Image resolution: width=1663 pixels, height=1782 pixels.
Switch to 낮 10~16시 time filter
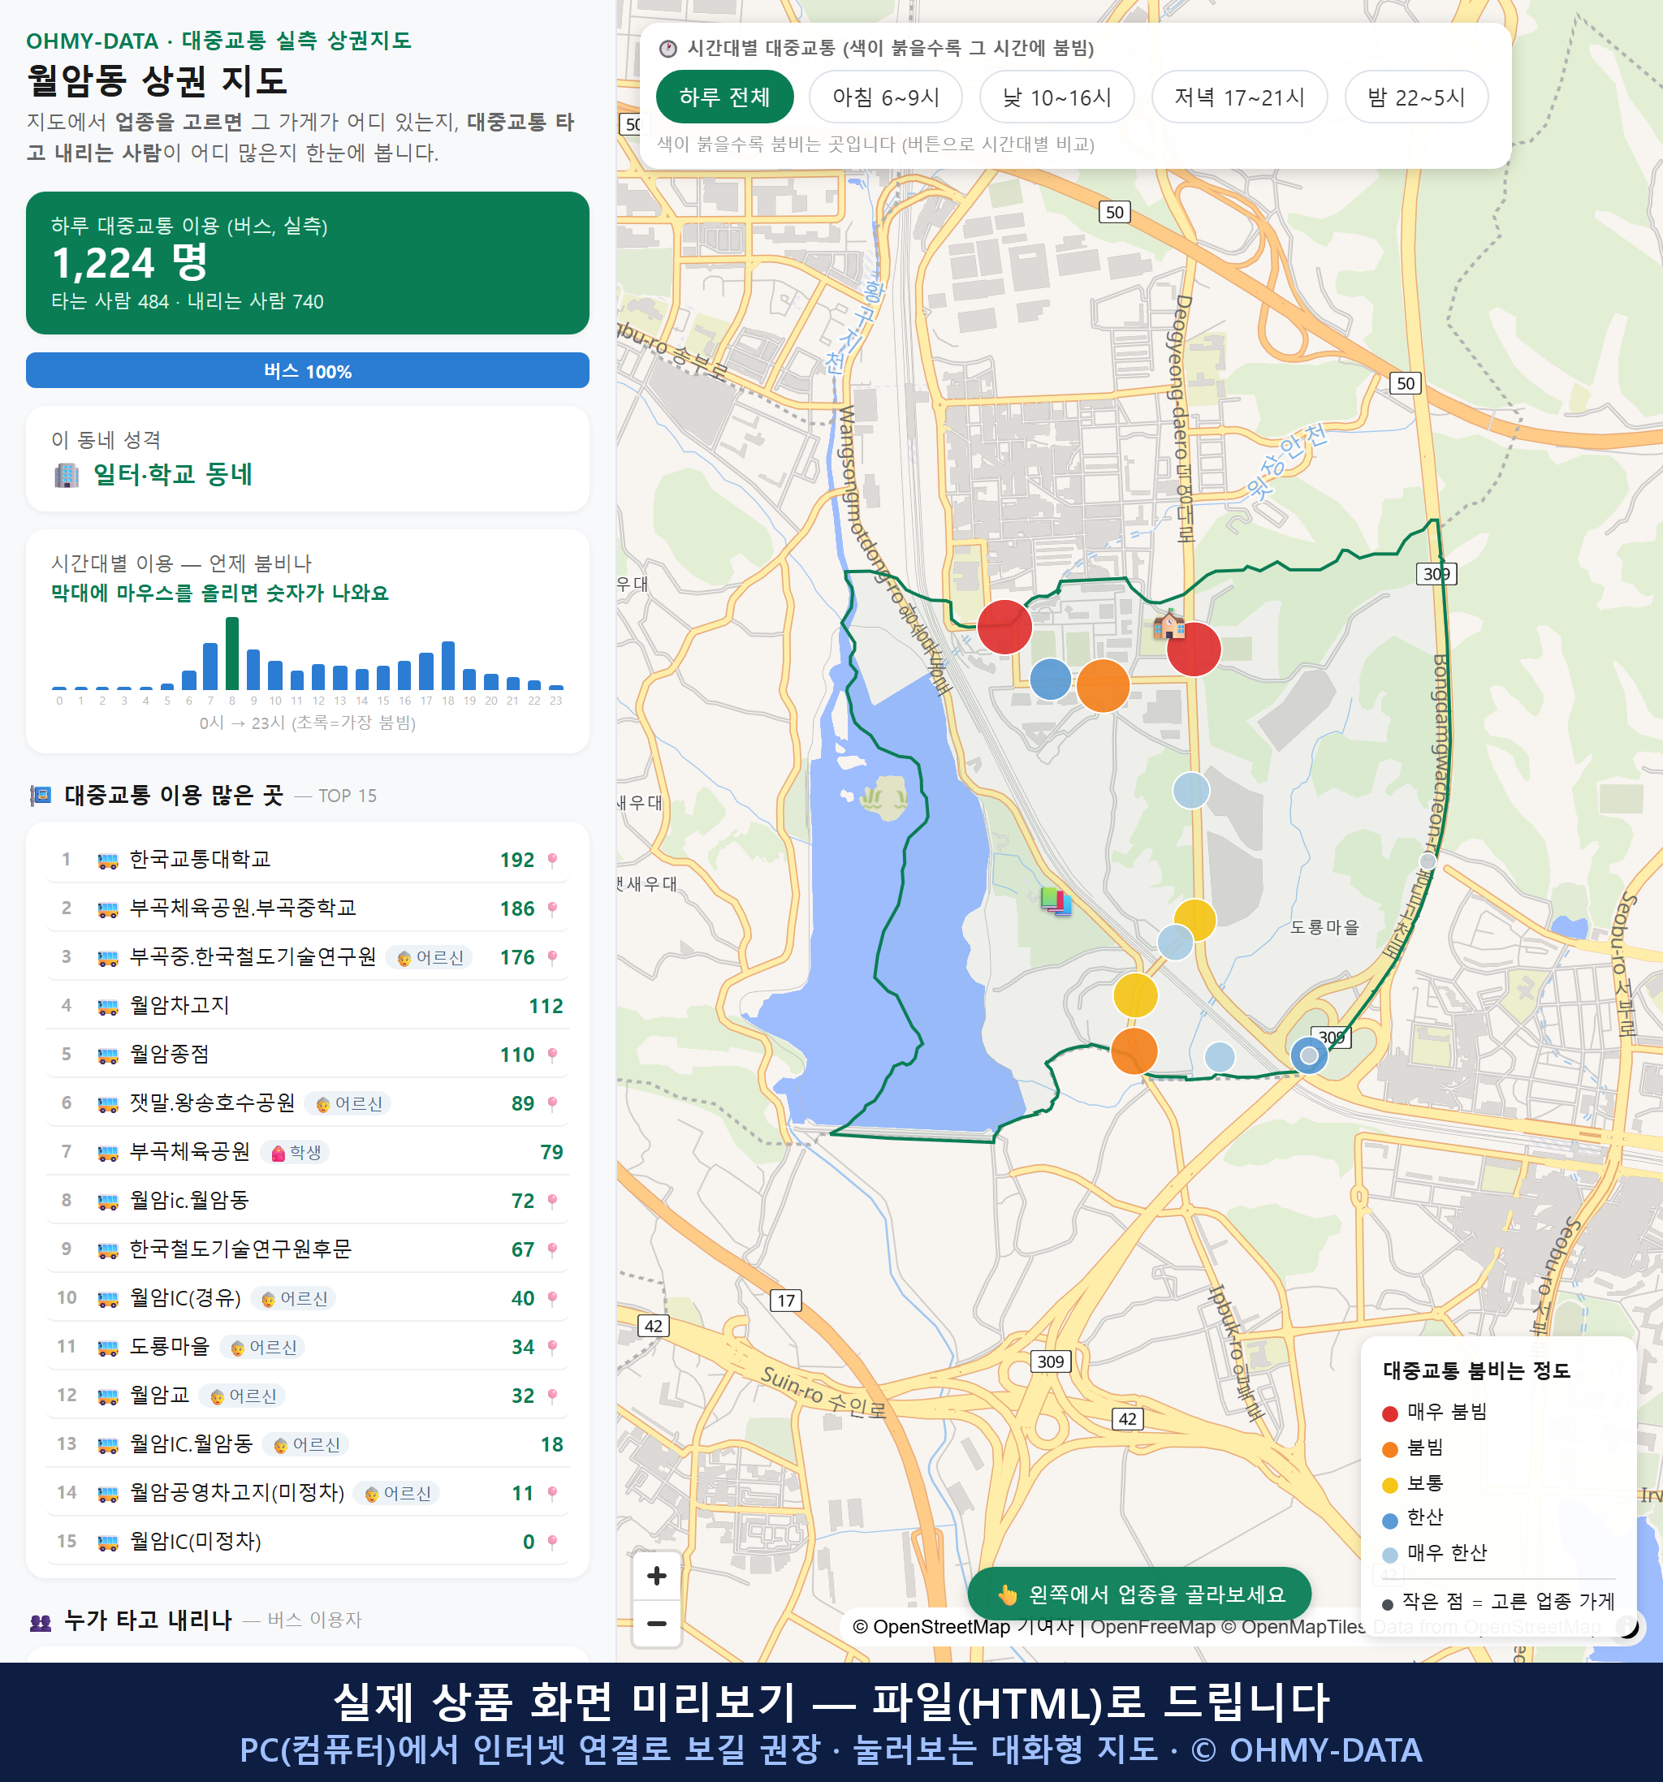1056,97
